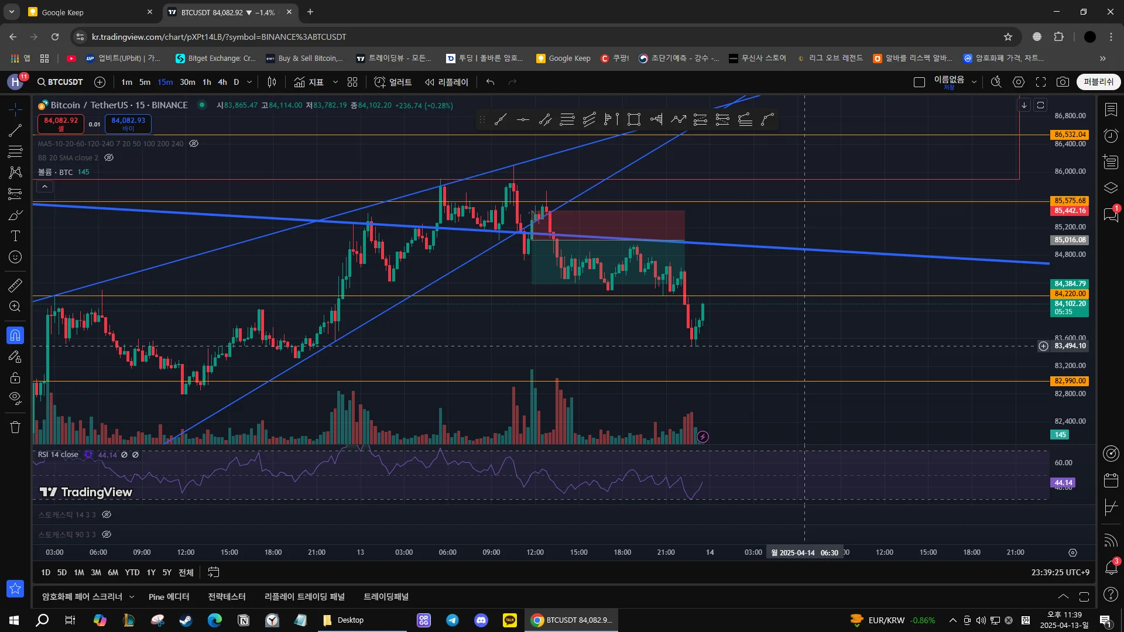Open the Alerts clock icon panel
Screen dimensions: 1124x632
coord(1111,136)
